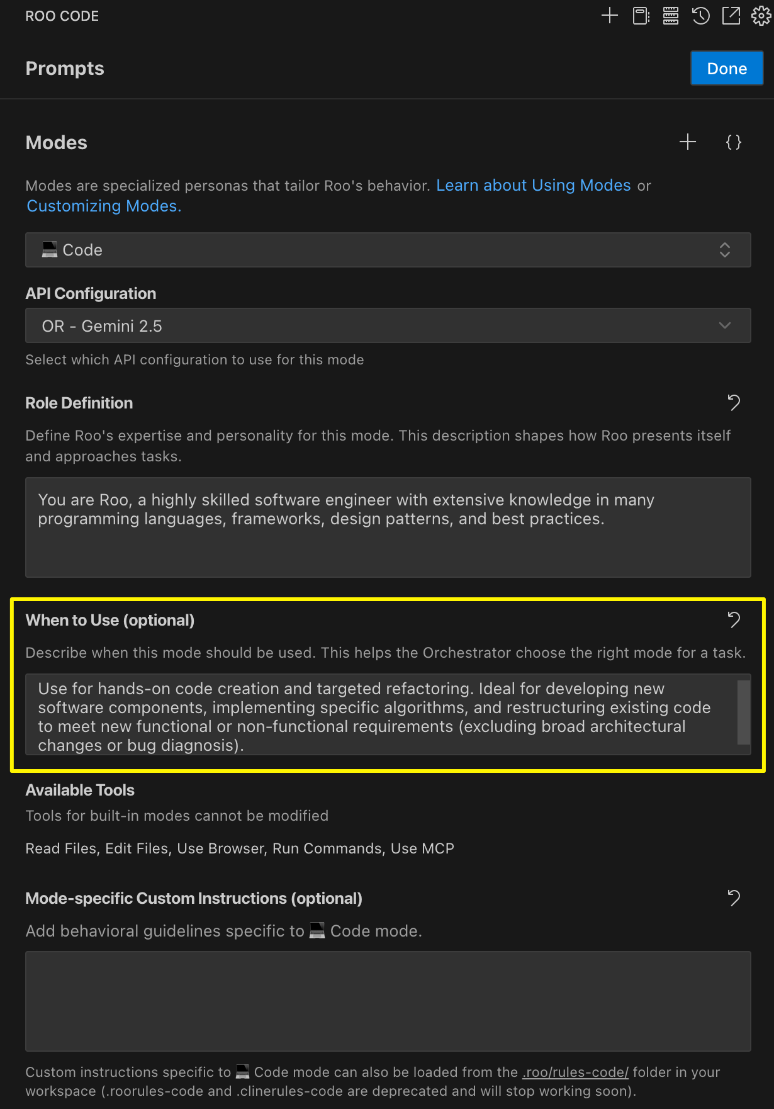Screen dimensions: 774x1109
Task: Open the .roo/rules-code/ folder link
Action: coord(575,1072)
